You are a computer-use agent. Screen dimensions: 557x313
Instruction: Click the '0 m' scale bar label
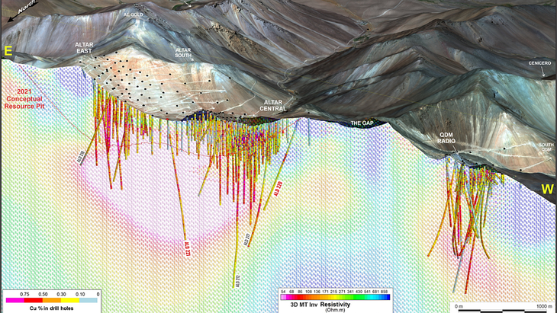pyautogui.click(x=459, y=307)
